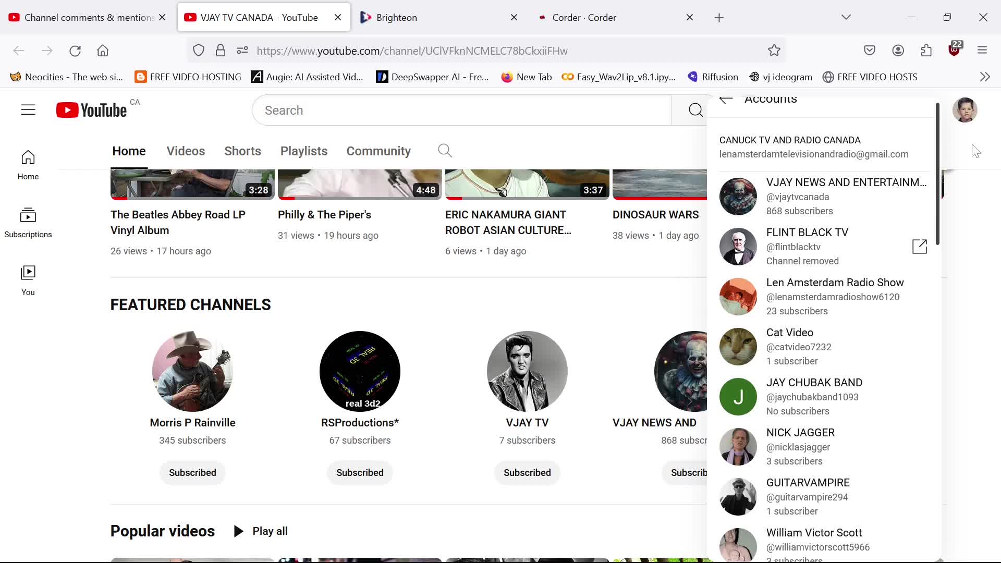This screenshot has width=1001, height=563.
Task: Open VJAY TV Elvis channel avatar
Action: [x=527, y=371]
